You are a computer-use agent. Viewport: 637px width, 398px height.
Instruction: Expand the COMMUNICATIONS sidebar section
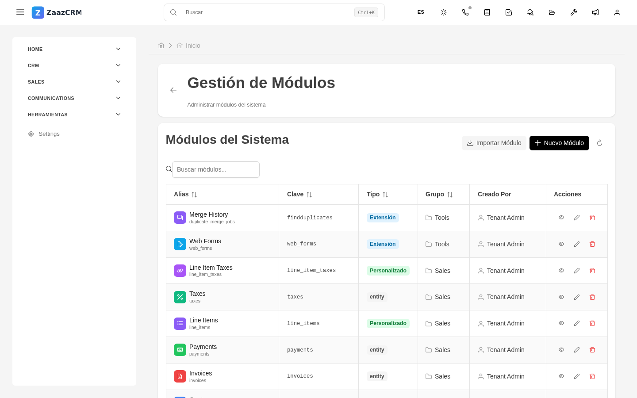tap(74, 98)
